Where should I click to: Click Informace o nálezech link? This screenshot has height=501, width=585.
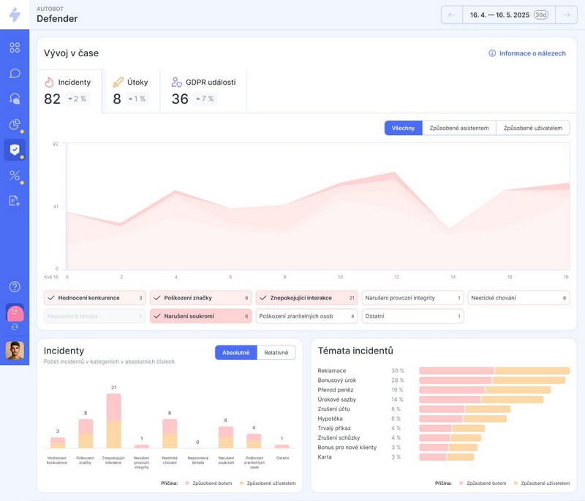pyautogui.click(x=526, y=53)
